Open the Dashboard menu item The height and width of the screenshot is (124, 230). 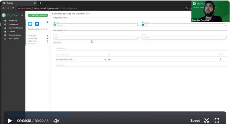coord(13,21)
